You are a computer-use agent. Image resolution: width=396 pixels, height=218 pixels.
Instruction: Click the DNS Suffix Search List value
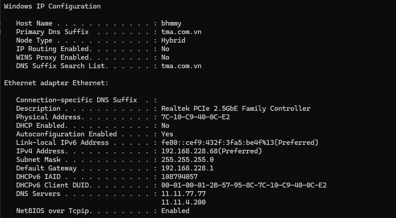181,66
